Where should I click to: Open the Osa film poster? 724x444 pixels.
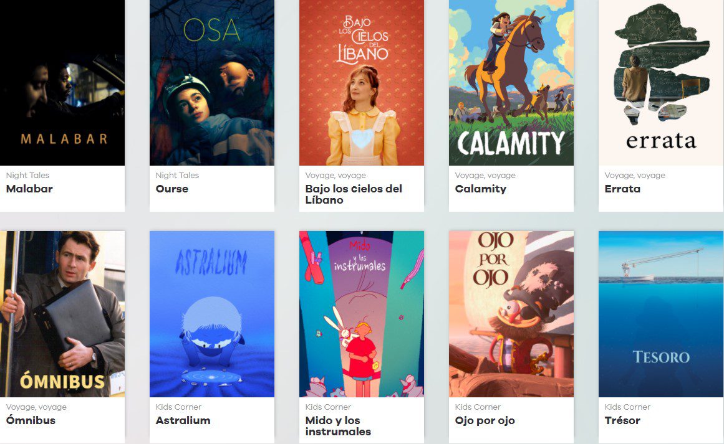point(212,83)
